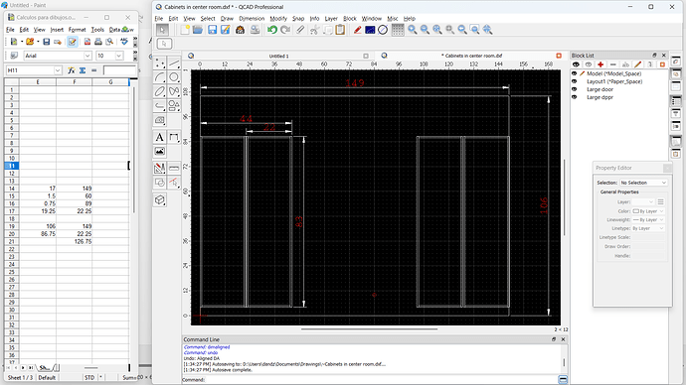Open a file with the folder icon in QCAD

198,30
